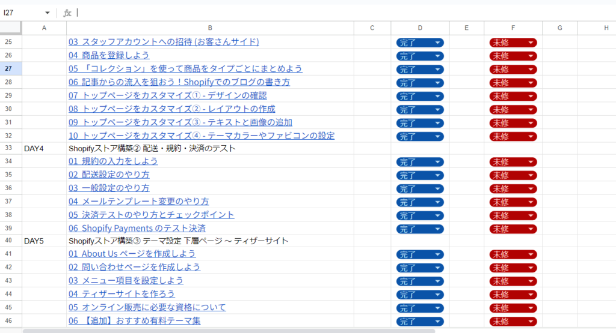Open the 完了 dropdown chip in row 46
Viewport: 616px width, 333px height.
[x=420, y=322]
